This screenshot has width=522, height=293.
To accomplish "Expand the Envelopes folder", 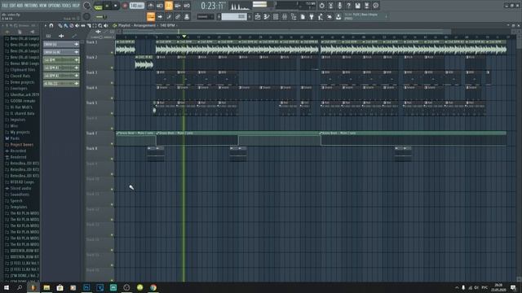I will point(20,89).
